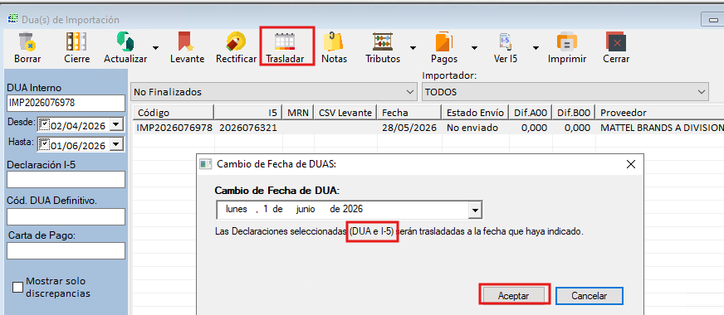Click junio month in date field
724x315 pixels.
[306, 209]
